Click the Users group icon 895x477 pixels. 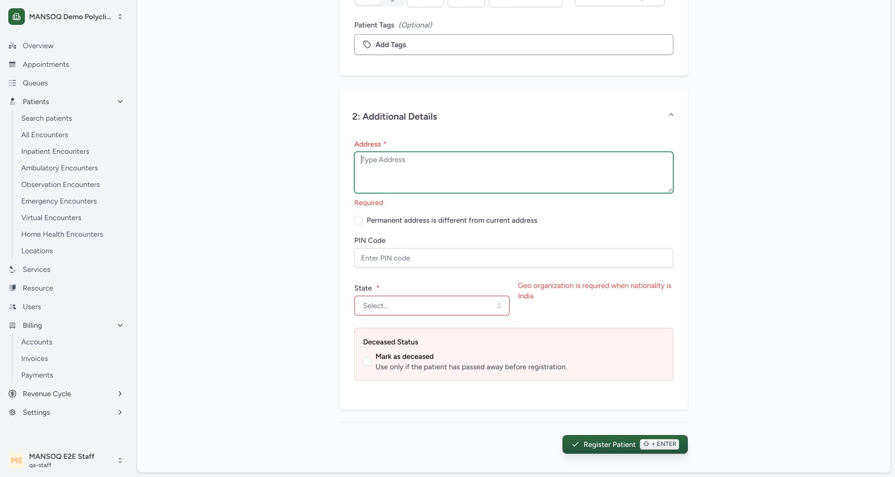pos(12,307)
